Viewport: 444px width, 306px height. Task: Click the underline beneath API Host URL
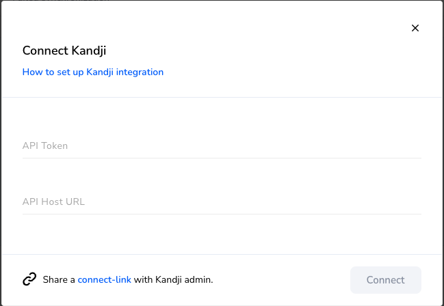click(x=222, y=214)
